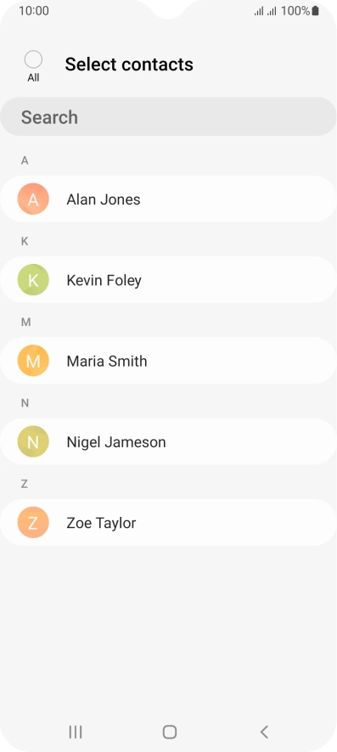Select the Zoe Taylor contact row
Screen dimensions: 337x752
(168, 522)
